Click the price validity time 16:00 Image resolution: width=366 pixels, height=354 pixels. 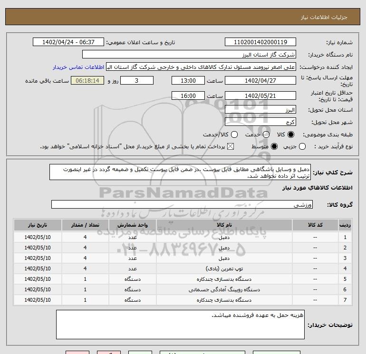188,96
